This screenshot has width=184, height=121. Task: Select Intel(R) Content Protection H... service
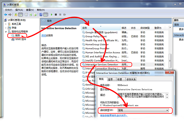[123, 61]
